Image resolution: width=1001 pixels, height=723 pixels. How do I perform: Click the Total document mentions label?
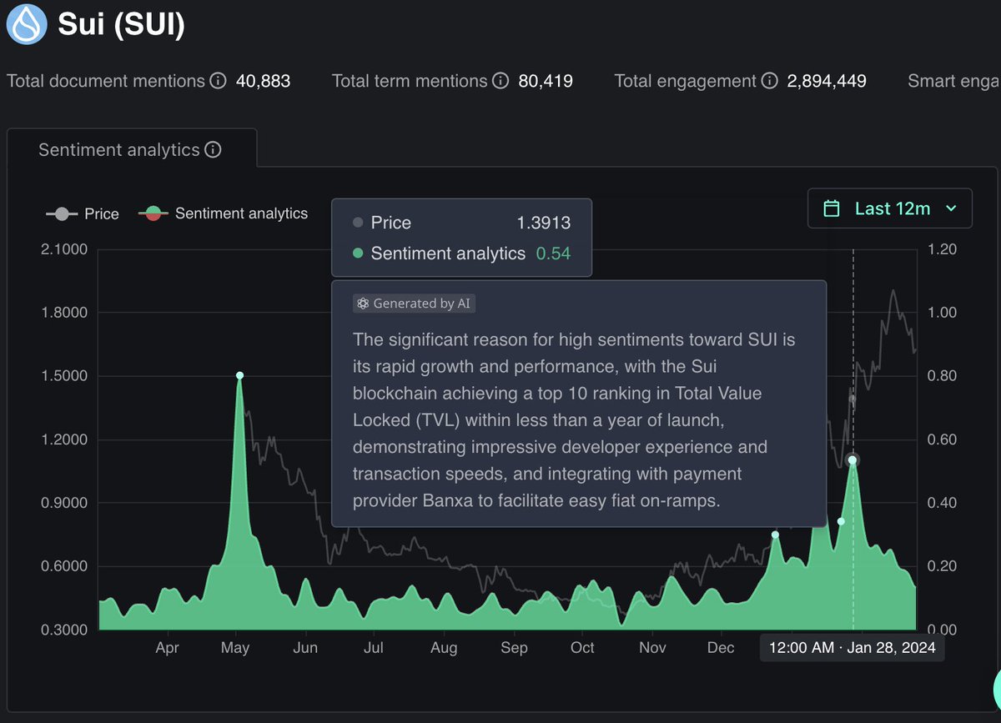pos(106,81)
